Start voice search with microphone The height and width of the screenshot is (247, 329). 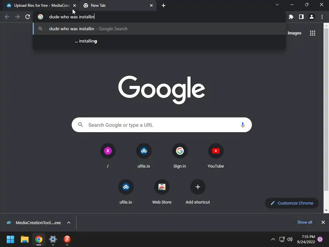point(243,125)
